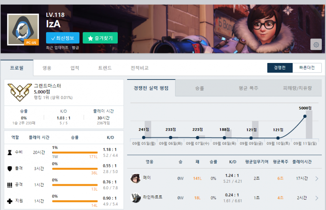The height and width of the screenshot is (210, 326).
Task: Click the IzA player avatar image
Action: [23, 29]
